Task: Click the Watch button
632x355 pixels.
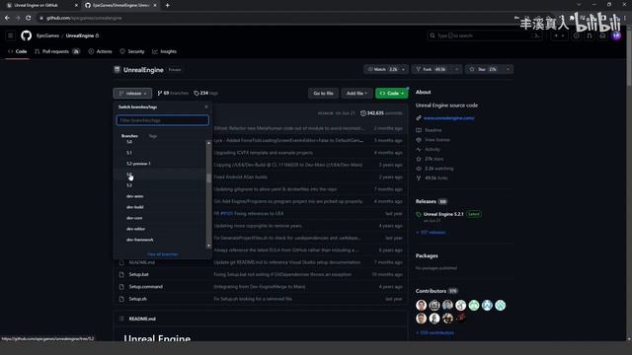Action: (382, 69)
